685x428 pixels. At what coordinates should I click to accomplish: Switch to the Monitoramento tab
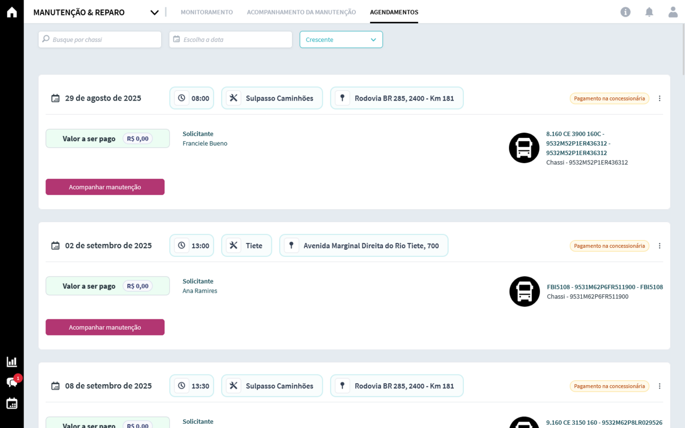[x=207, y=12]
